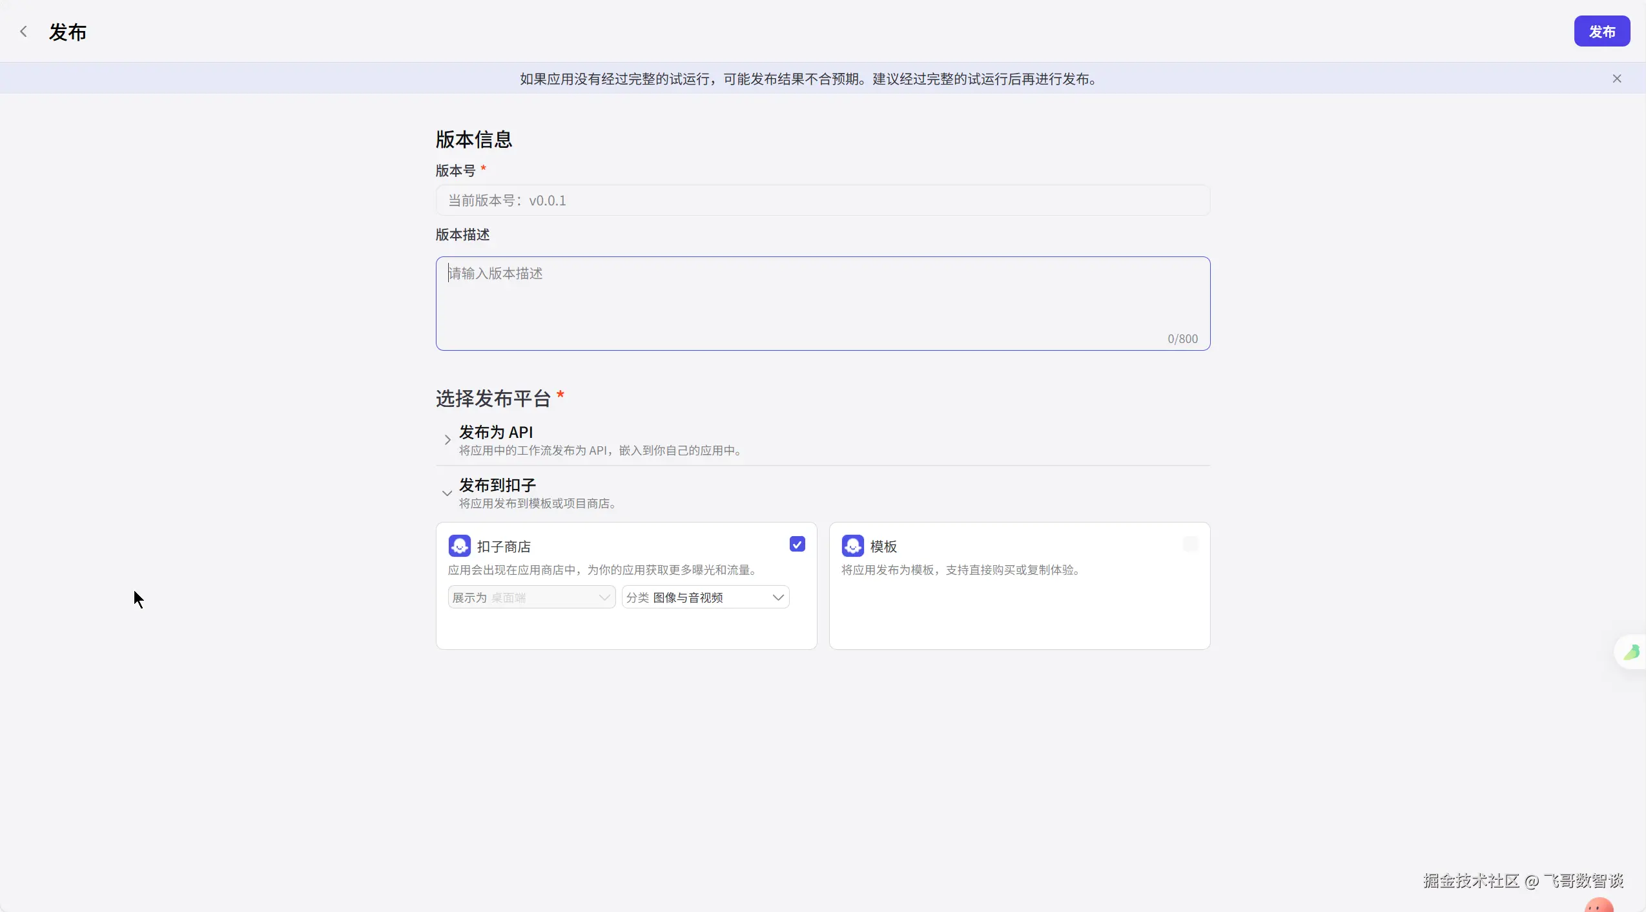Screen dimensions: 1646x912
Task: Open the 展示为 桌面端 dropdown
Action: 531,597
